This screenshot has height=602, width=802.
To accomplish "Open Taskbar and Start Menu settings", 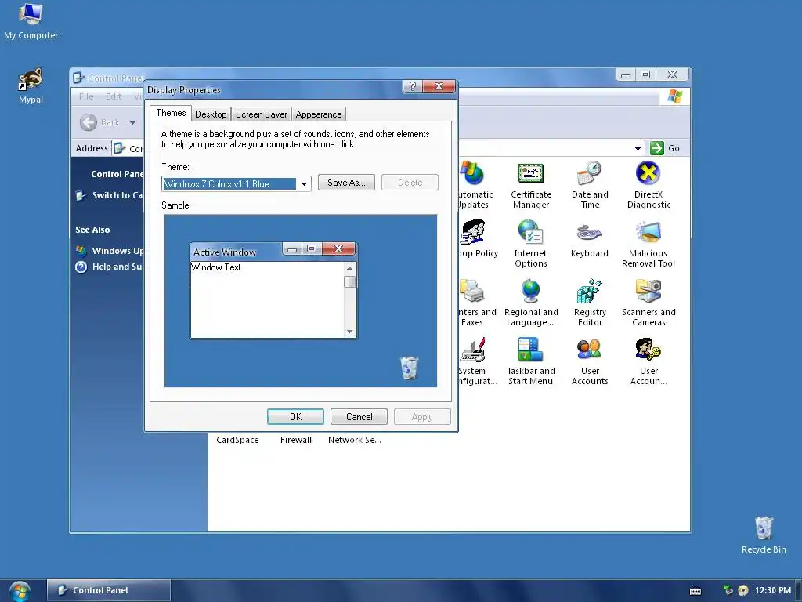I will click(530, 361).
